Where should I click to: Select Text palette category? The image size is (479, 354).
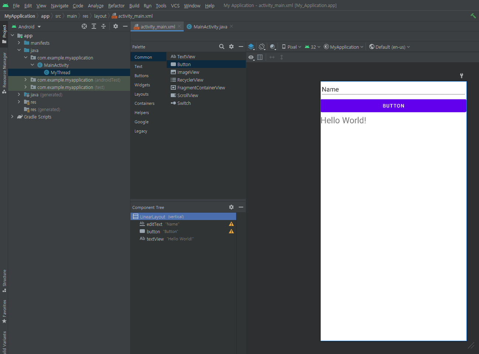coord(148,66)
